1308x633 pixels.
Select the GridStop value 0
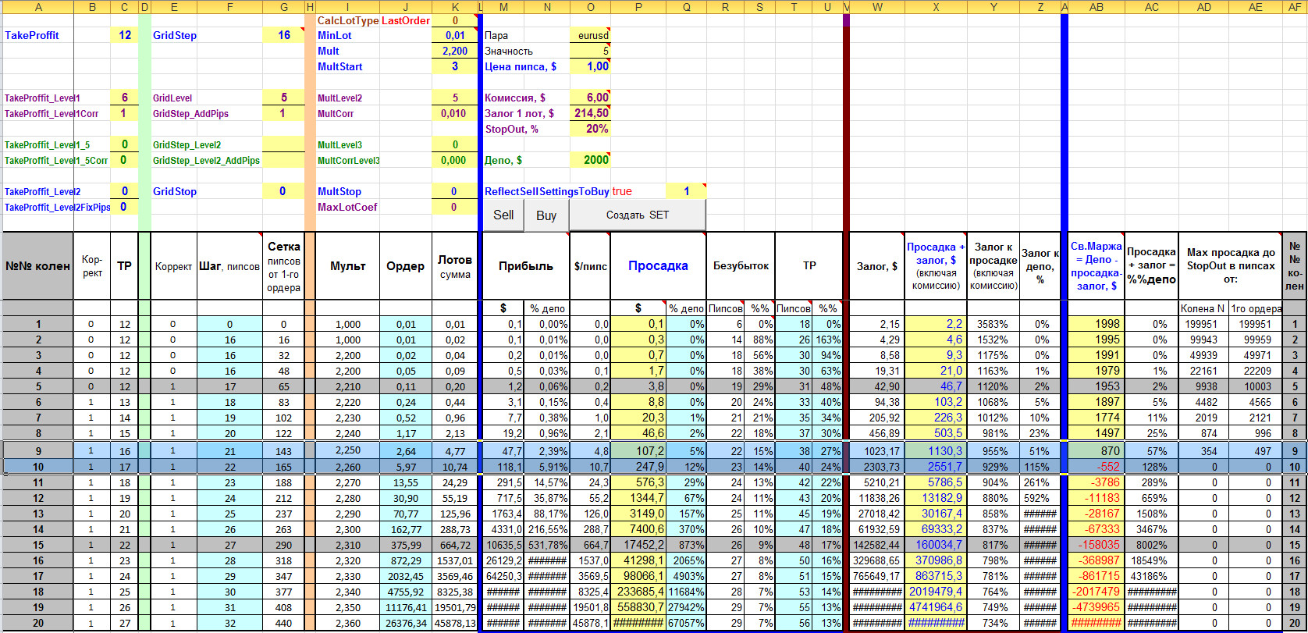283,191
